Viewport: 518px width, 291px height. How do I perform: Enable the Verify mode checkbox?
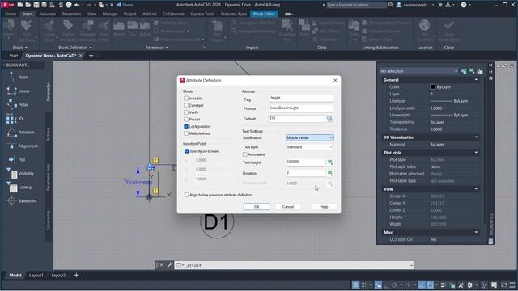[186, 112]
